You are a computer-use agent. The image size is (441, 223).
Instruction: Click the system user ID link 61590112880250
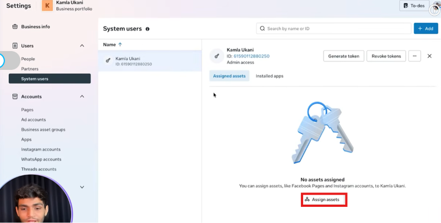pyautogui.click(x=251, y=56)
